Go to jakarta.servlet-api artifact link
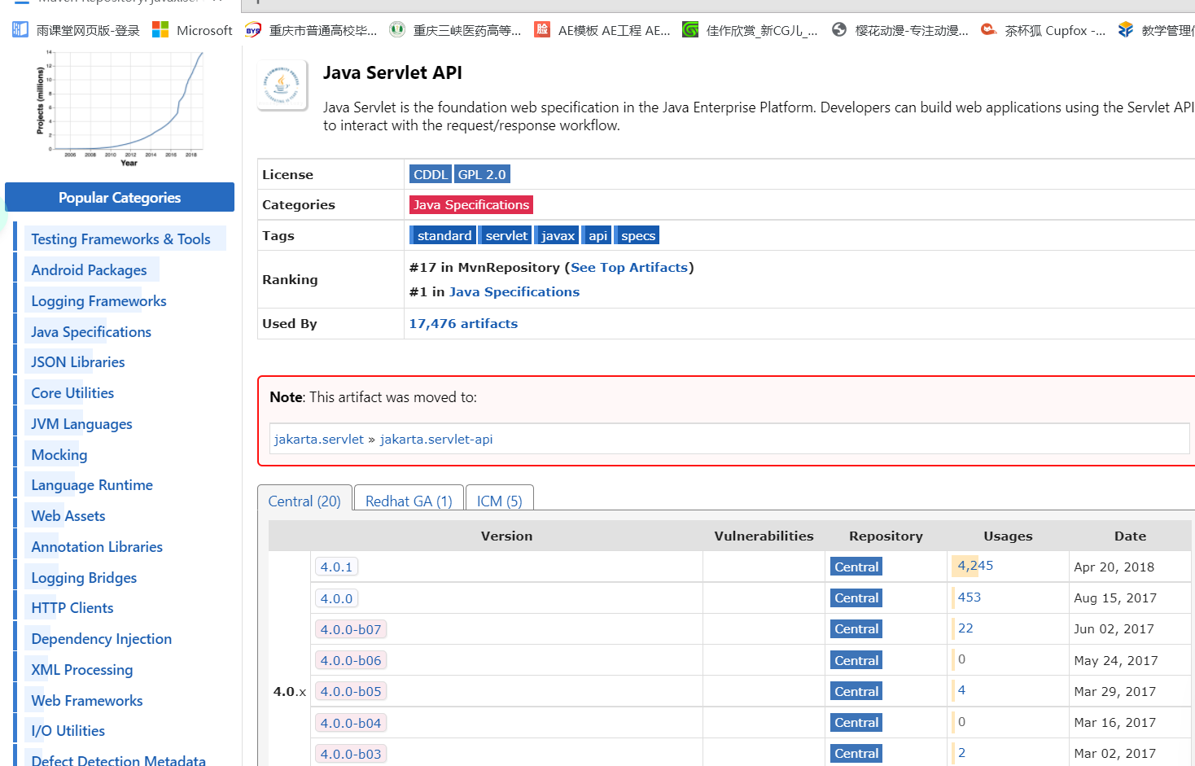 click(x=436, y=439)
